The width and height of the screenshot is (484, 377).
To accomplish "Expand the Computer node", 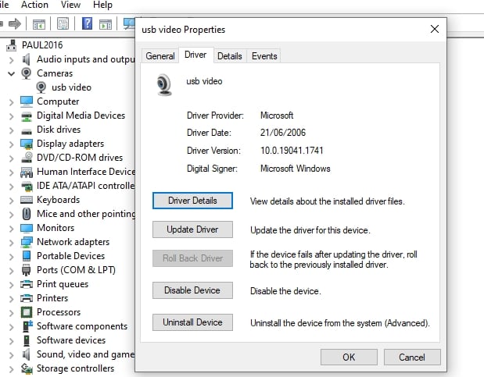I will 12,102.
